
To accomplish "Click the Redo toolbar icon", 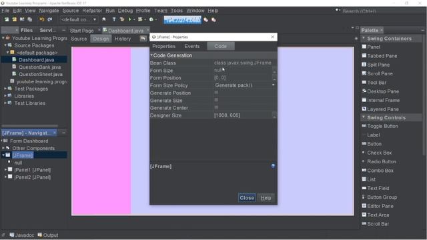I will [49, 19].
